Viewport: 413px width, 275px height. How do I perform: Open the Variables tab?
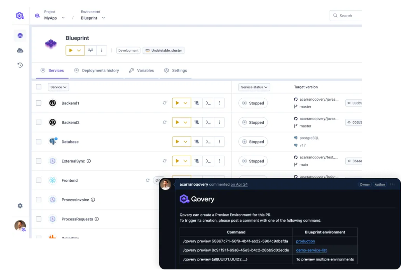[x=145, y=70]
